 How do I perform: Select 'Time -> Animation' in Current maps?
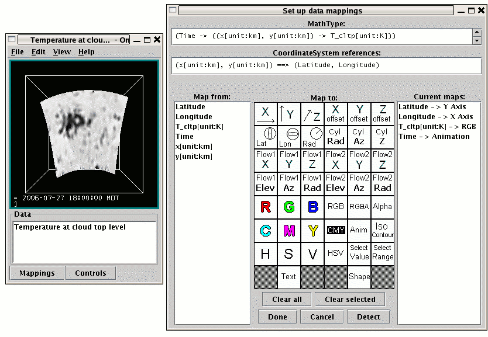tap(434, 137)
